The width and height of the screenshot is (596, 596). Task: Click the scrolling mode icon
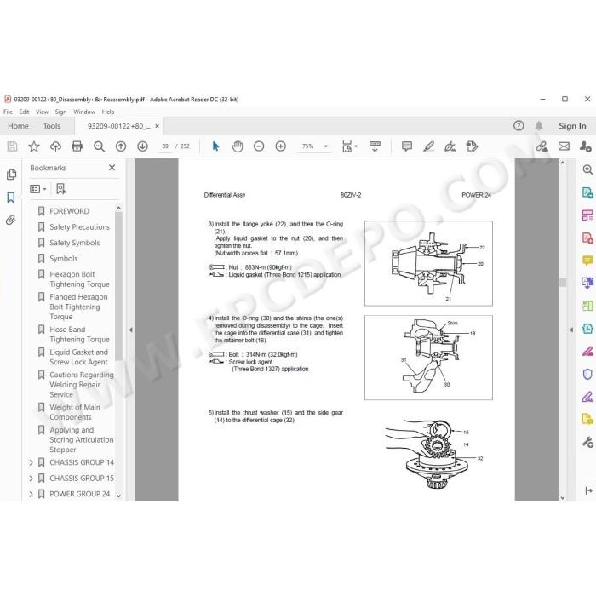[375, 146]
